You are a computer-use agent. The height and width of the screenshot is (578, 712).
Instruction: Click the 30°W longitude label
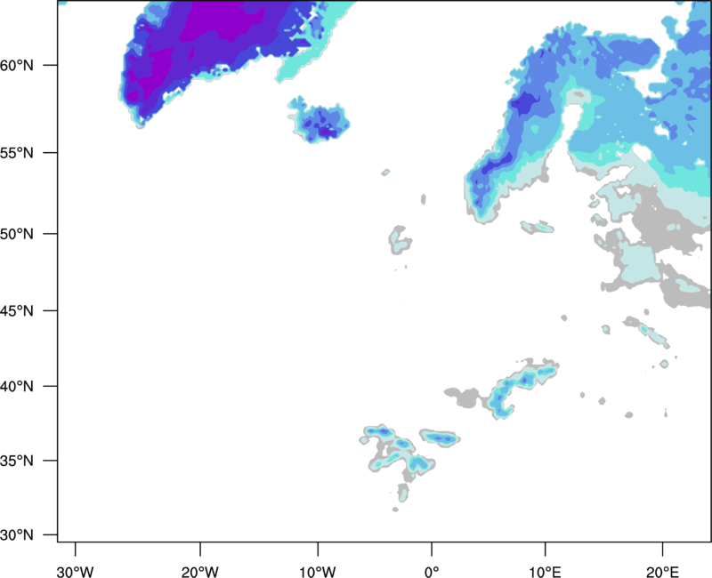[75, 572]
